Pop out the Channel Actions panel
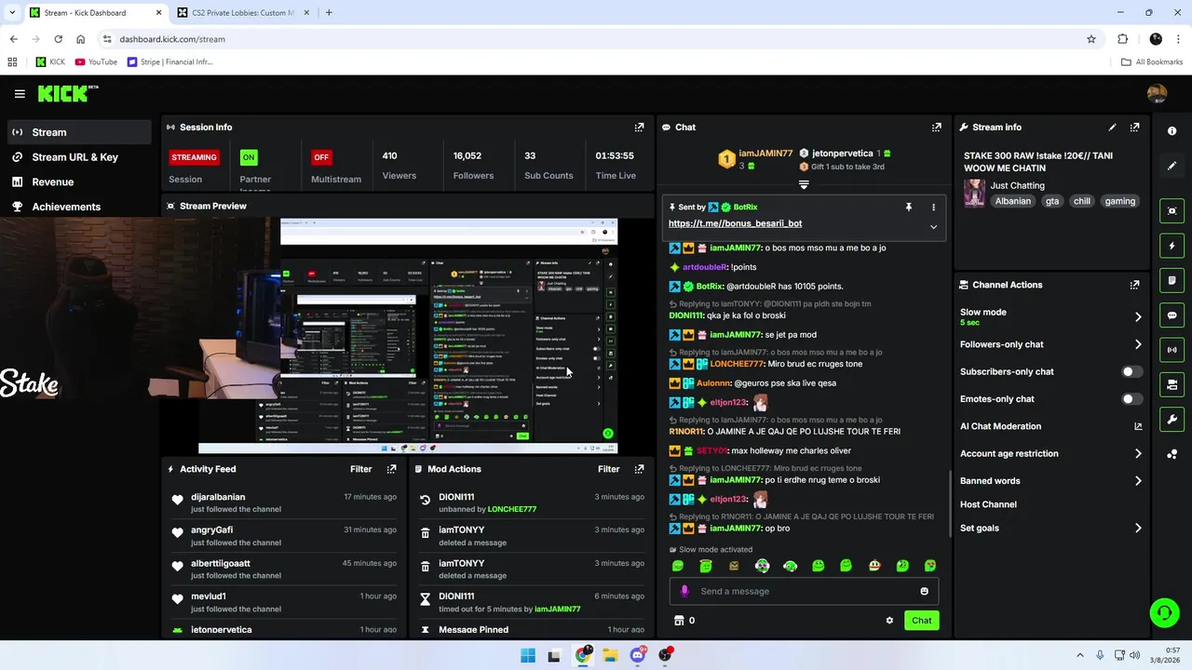Image resolution: width=1192 pixels, height=670 pixels. click(1134, 285)
